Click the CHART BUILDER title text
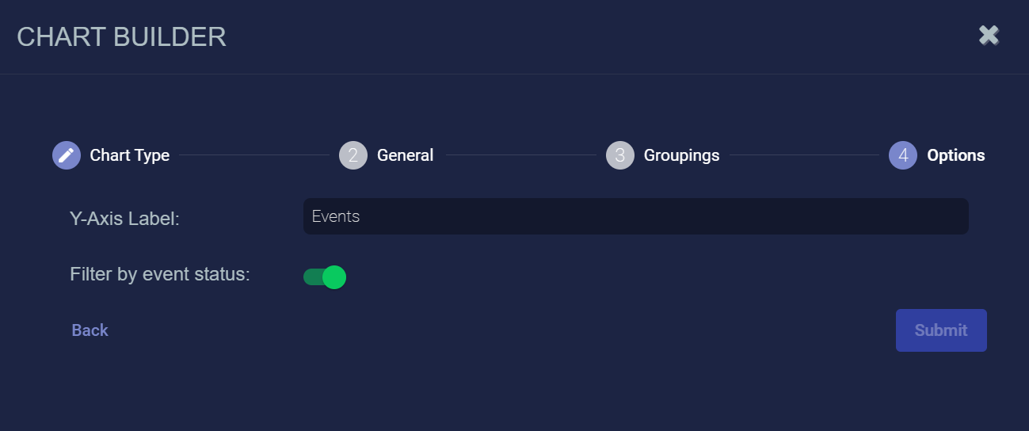This screenshot has width=1029, height=431. pos(121,36)
